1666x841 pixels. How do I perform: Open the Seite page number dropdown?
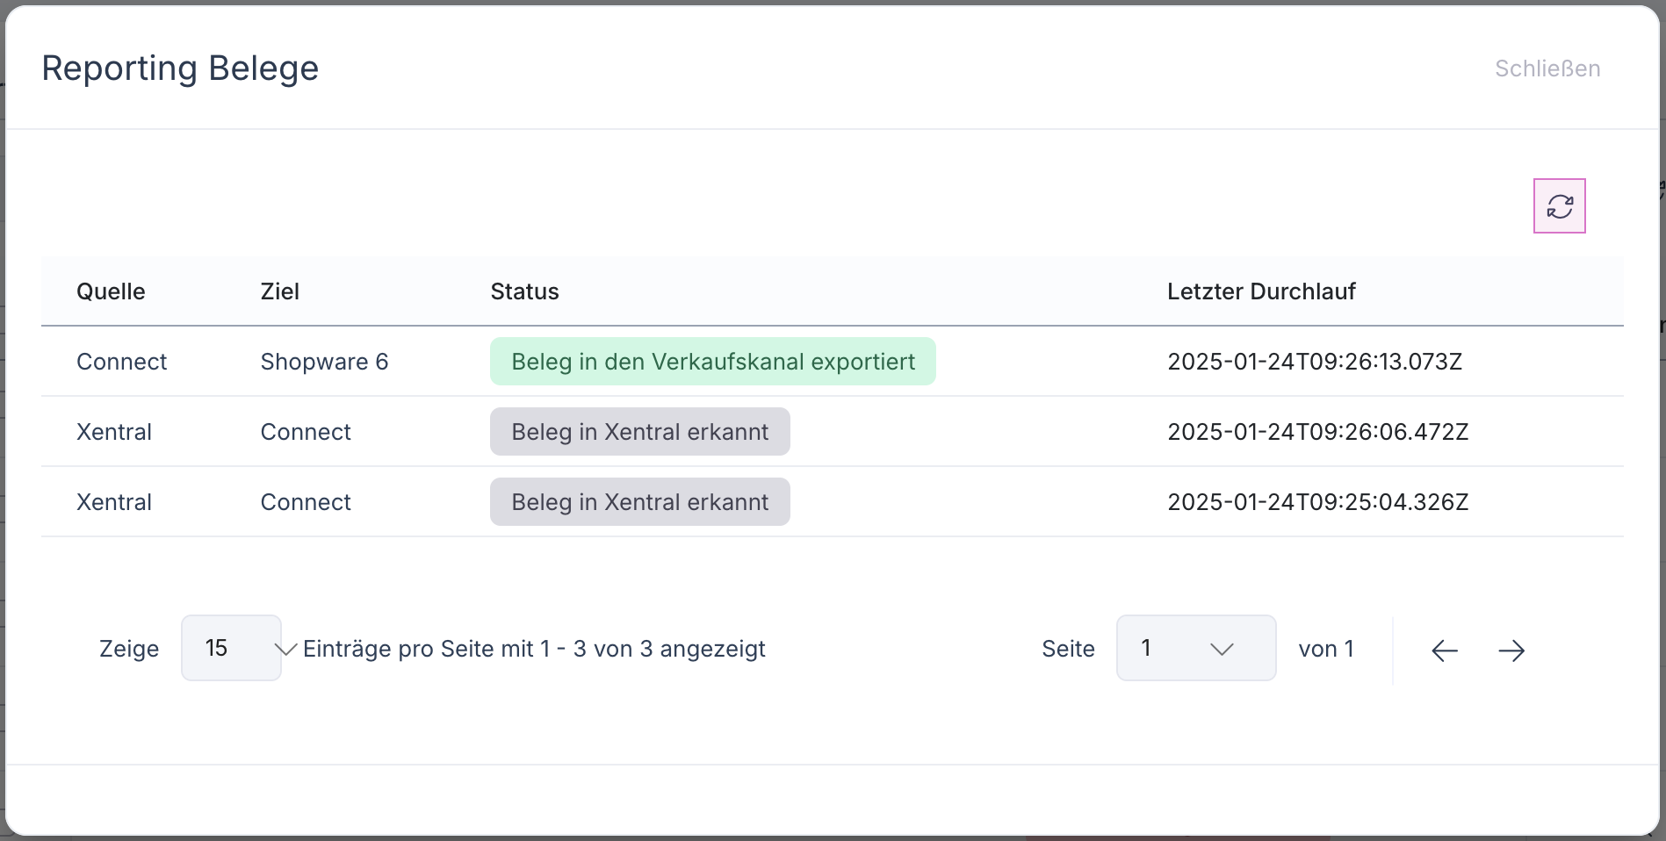coord(1195,648)
